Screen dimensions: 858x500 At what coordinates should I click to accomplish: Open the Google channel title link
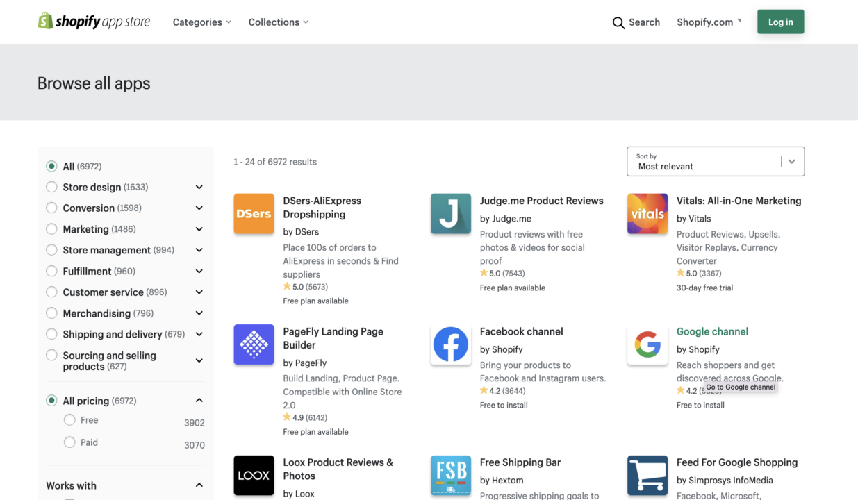(713, 331)
